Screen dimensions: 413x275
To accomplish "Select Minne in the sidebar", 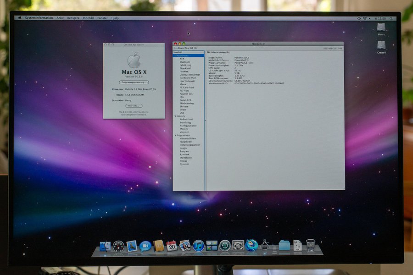I will coord(183,84).
